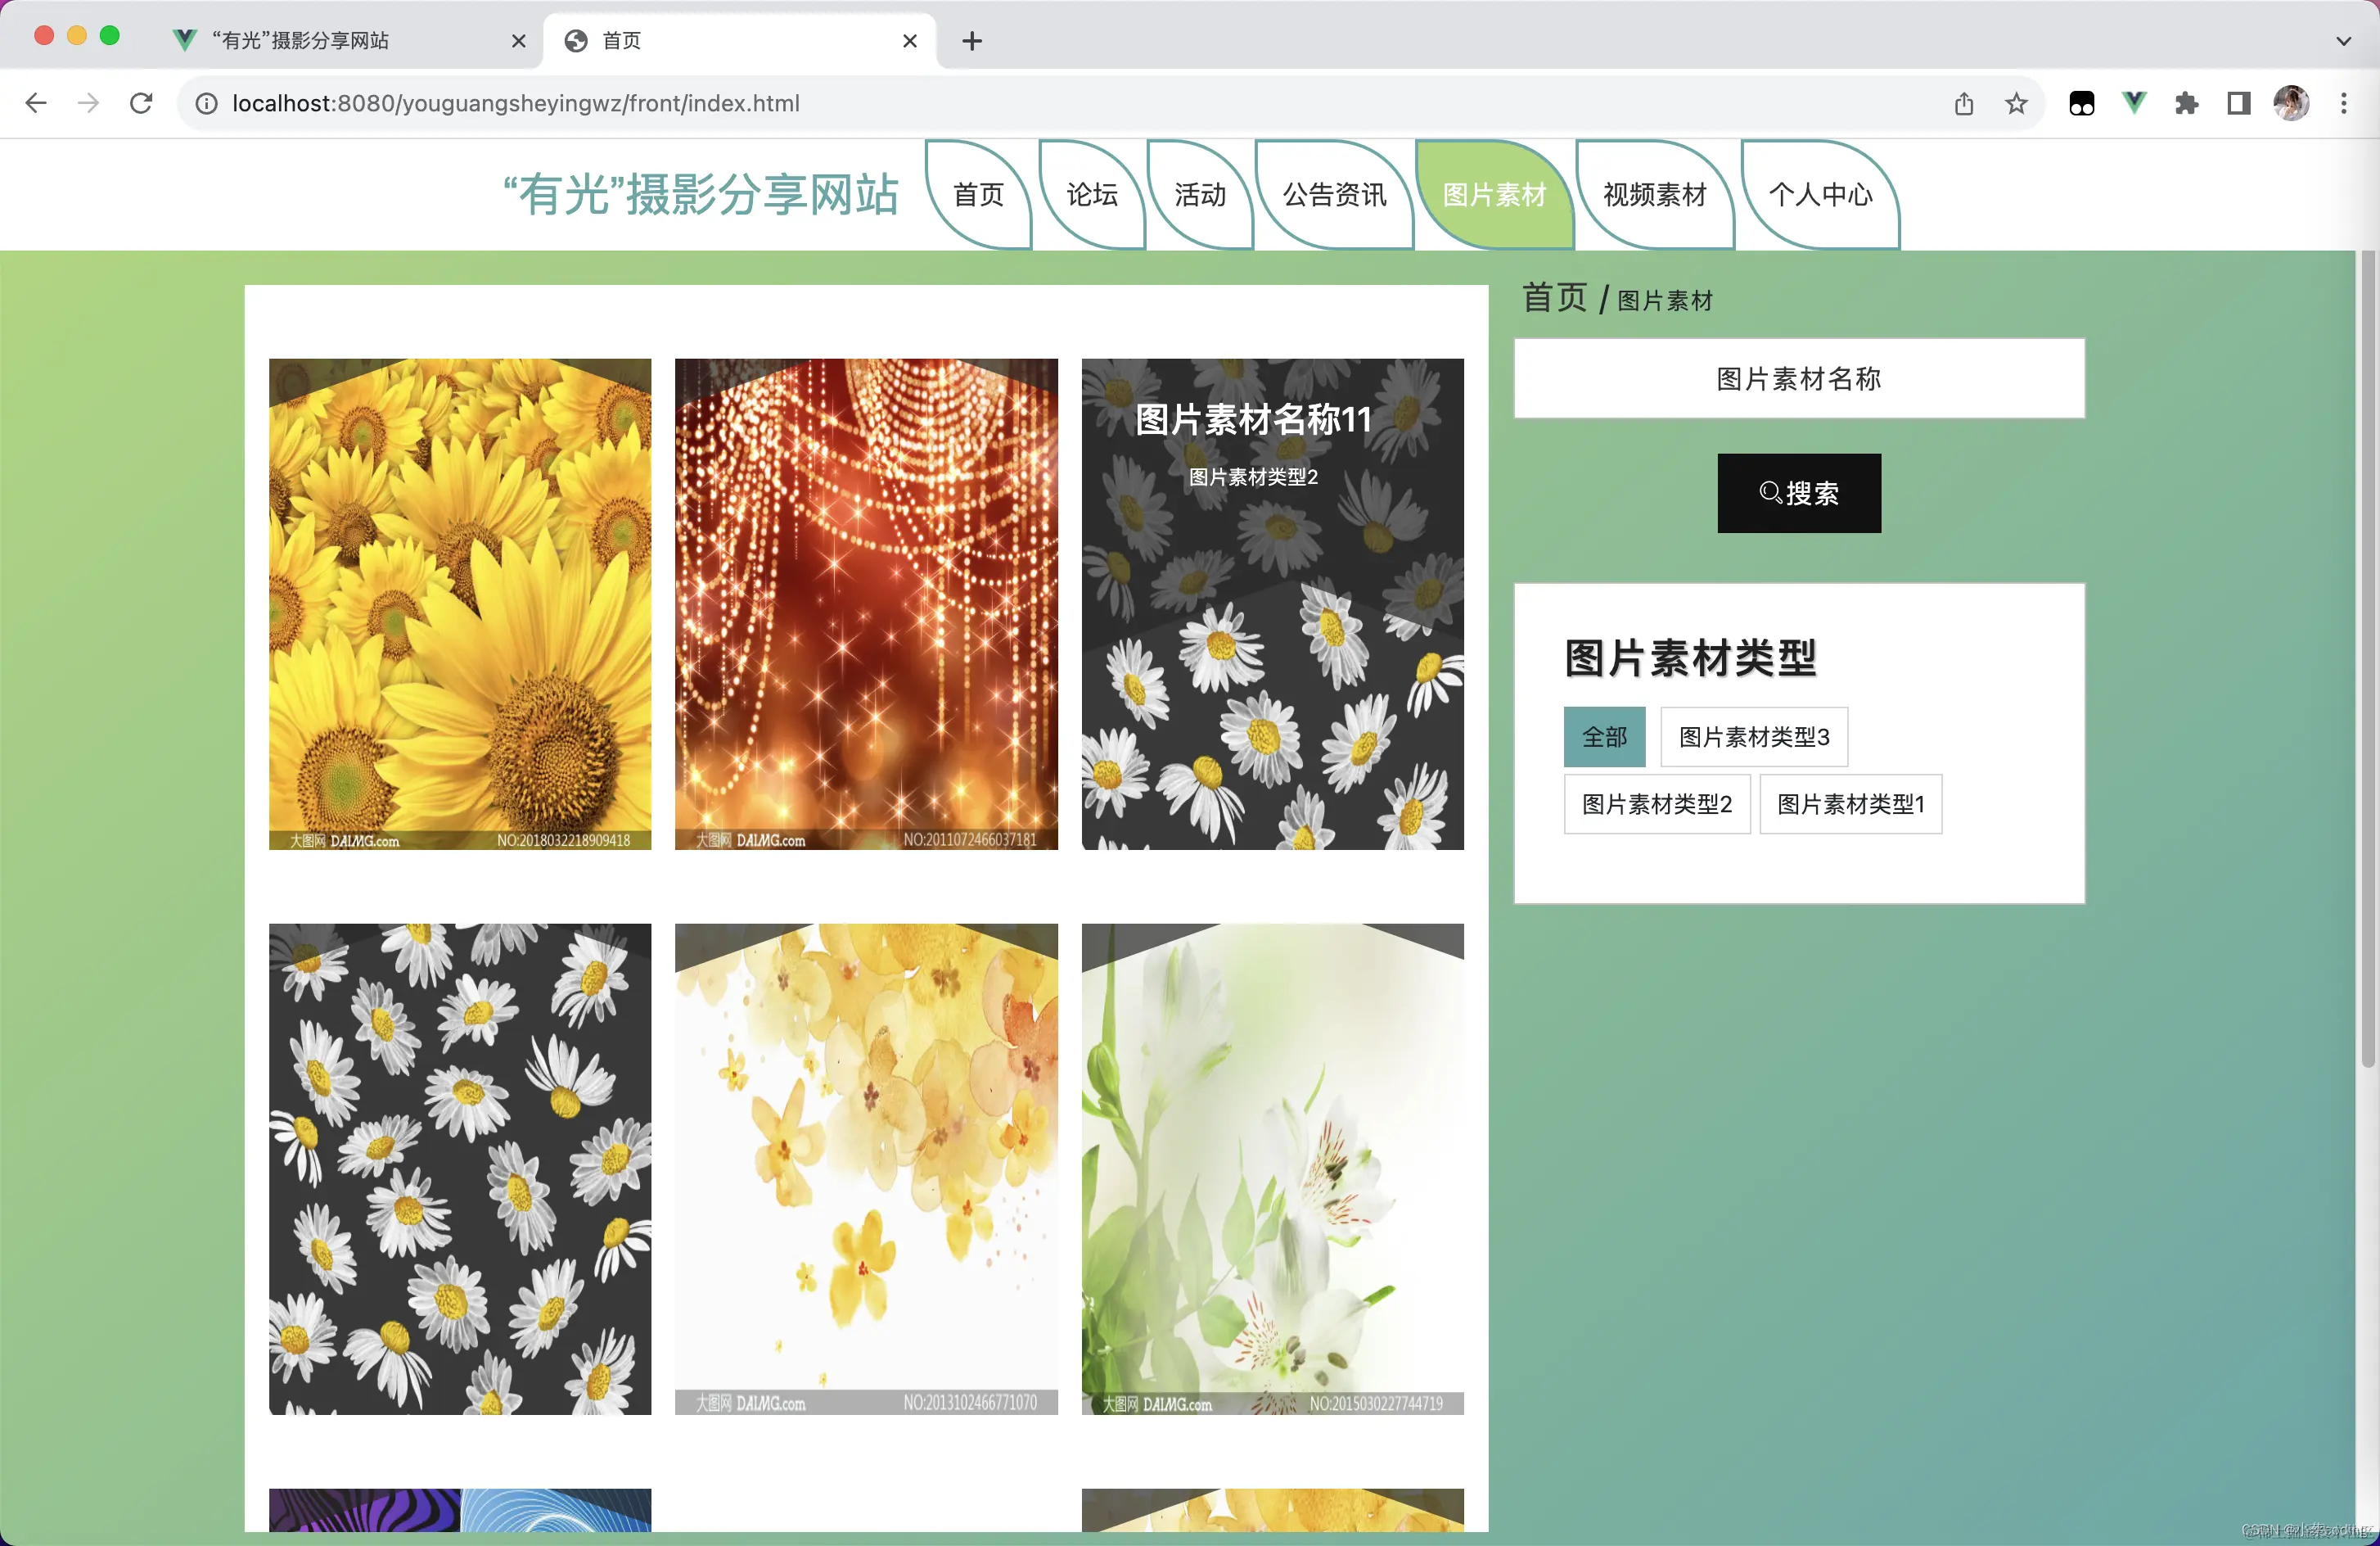The height and width of the screenshot is (1546, 2380).
Task: Open the user profile avatar
Action: point(2293,102)
